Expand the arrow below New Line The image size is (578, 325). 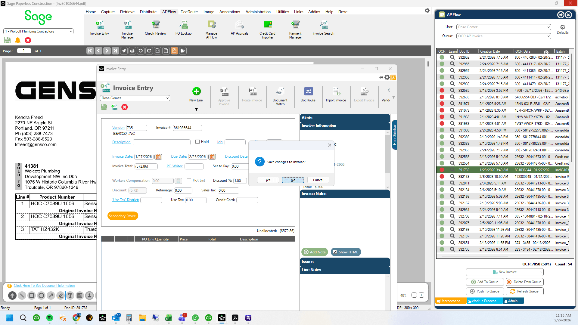pos(196,109)
